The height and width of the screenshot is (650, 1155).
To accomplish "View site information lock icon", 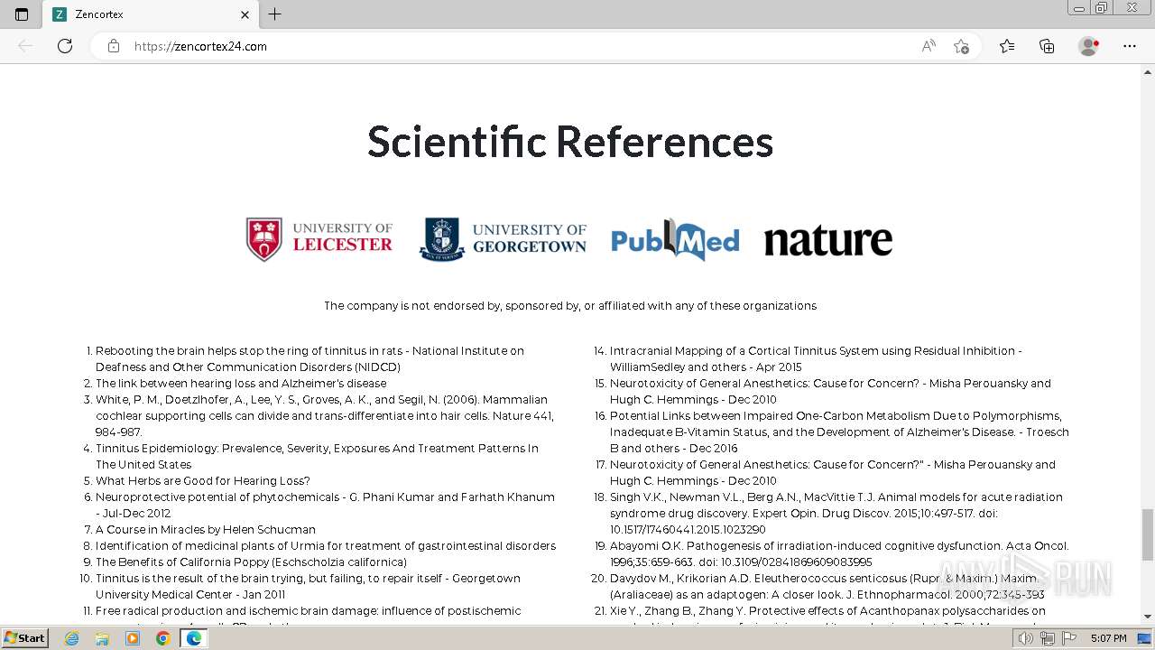I will 114,46.
